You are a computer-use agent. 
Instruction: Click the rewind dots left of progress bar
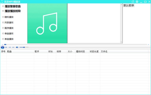point(3,44)
